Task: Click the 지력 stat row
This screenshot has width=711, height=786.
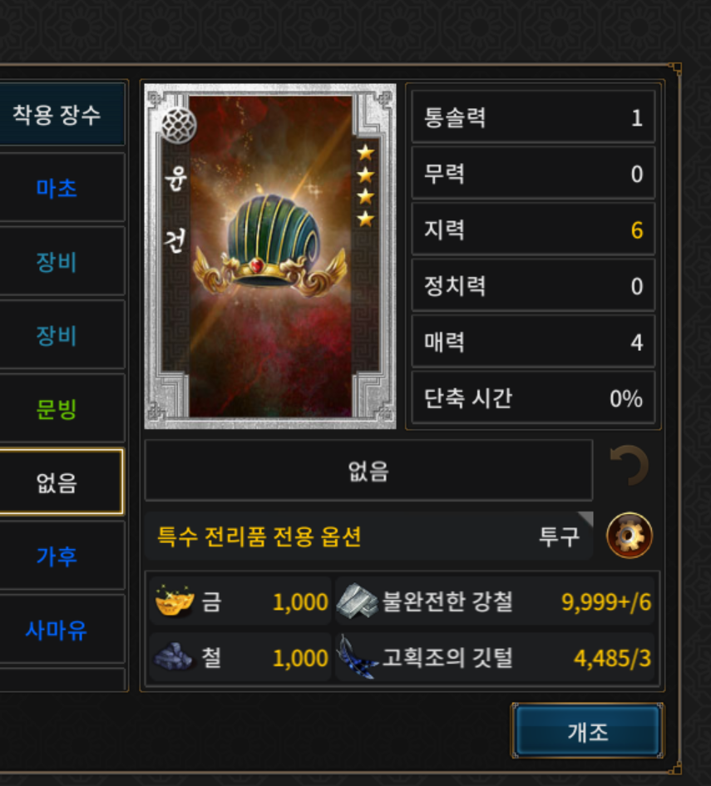Action: coord(533,230)
